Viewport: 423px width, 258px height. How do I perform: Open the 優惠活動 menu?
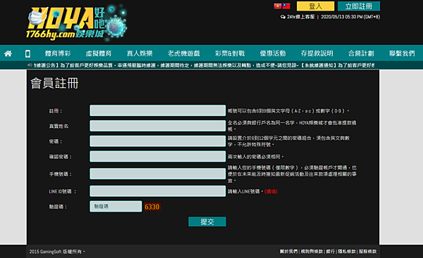[273, 53]
